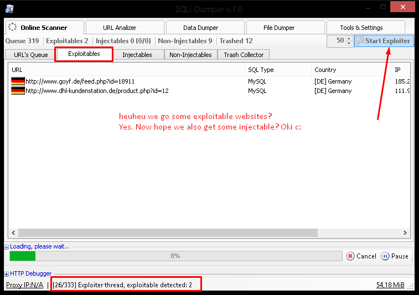Click the right arrow of horizontal scrollbar
419x295 pixels.
(405, 233)
